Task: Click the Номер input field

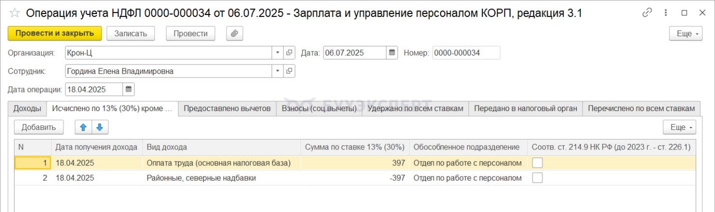Action: tap(466, 52)
